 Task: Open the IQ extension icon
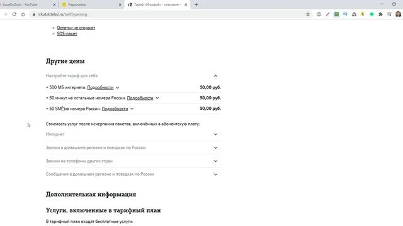pyautogui.click(x=345, y=14)
